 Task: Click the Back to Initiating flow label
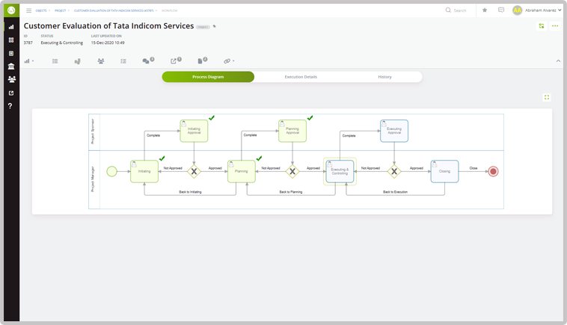tap(190, 192)
